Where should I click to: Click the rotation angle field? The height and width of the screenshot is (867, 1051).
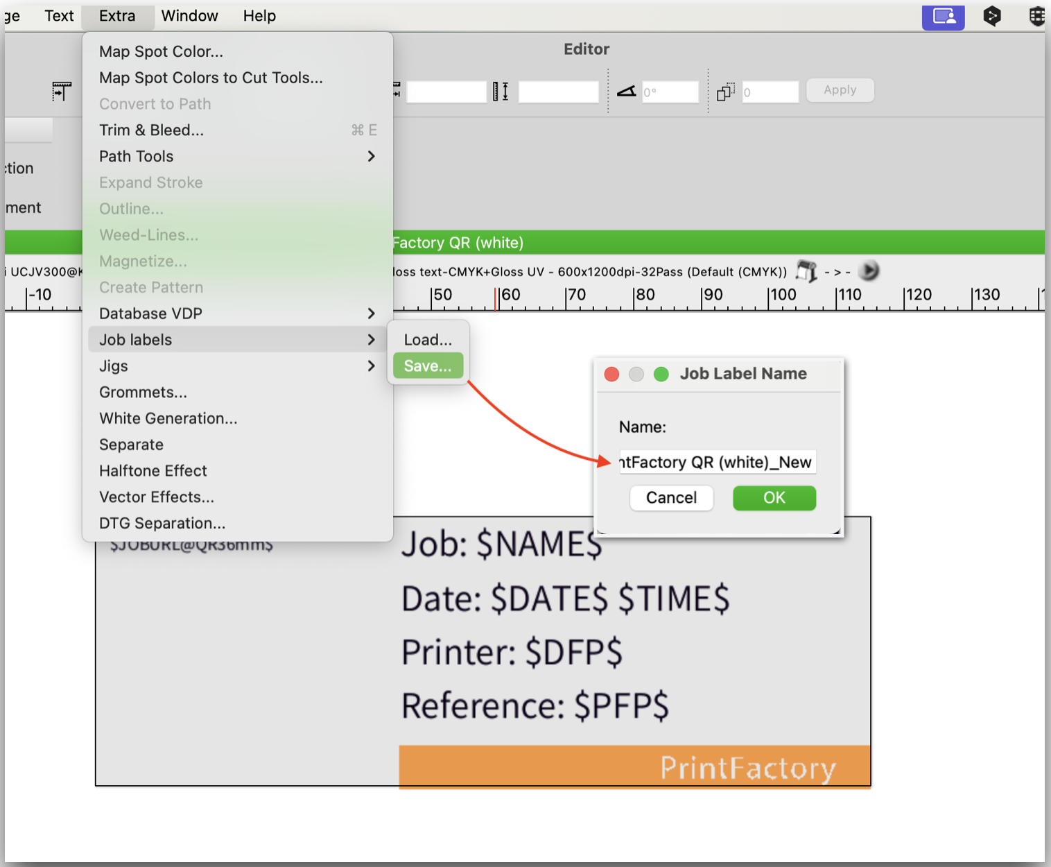point(670,92)
